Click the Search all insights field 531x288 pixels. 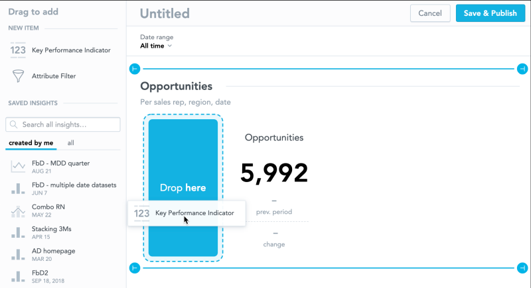[x=66, y=124]
